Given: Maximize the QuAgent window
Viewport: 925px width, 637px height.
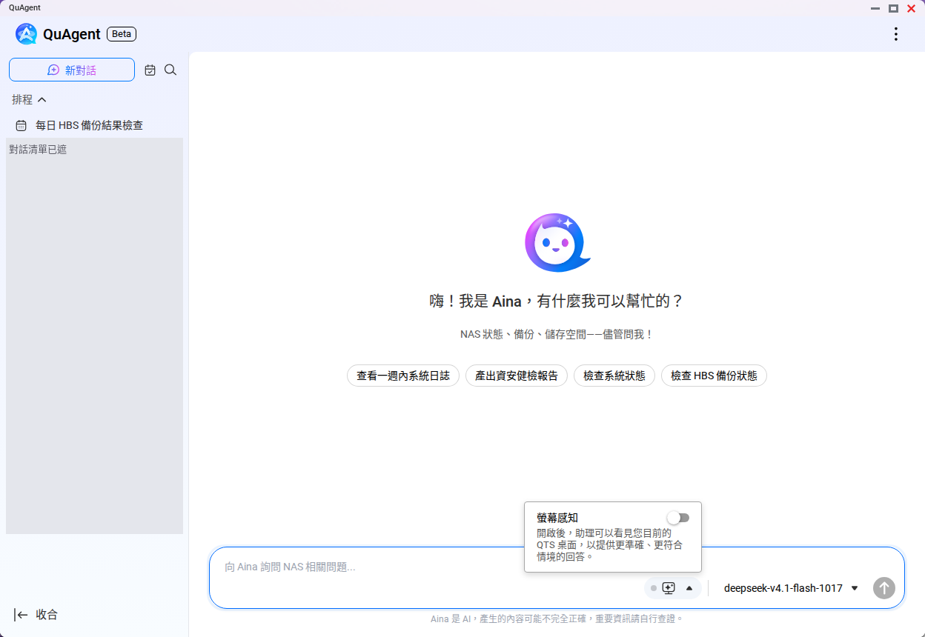Looking at the screenshot, I should (893, 8).
